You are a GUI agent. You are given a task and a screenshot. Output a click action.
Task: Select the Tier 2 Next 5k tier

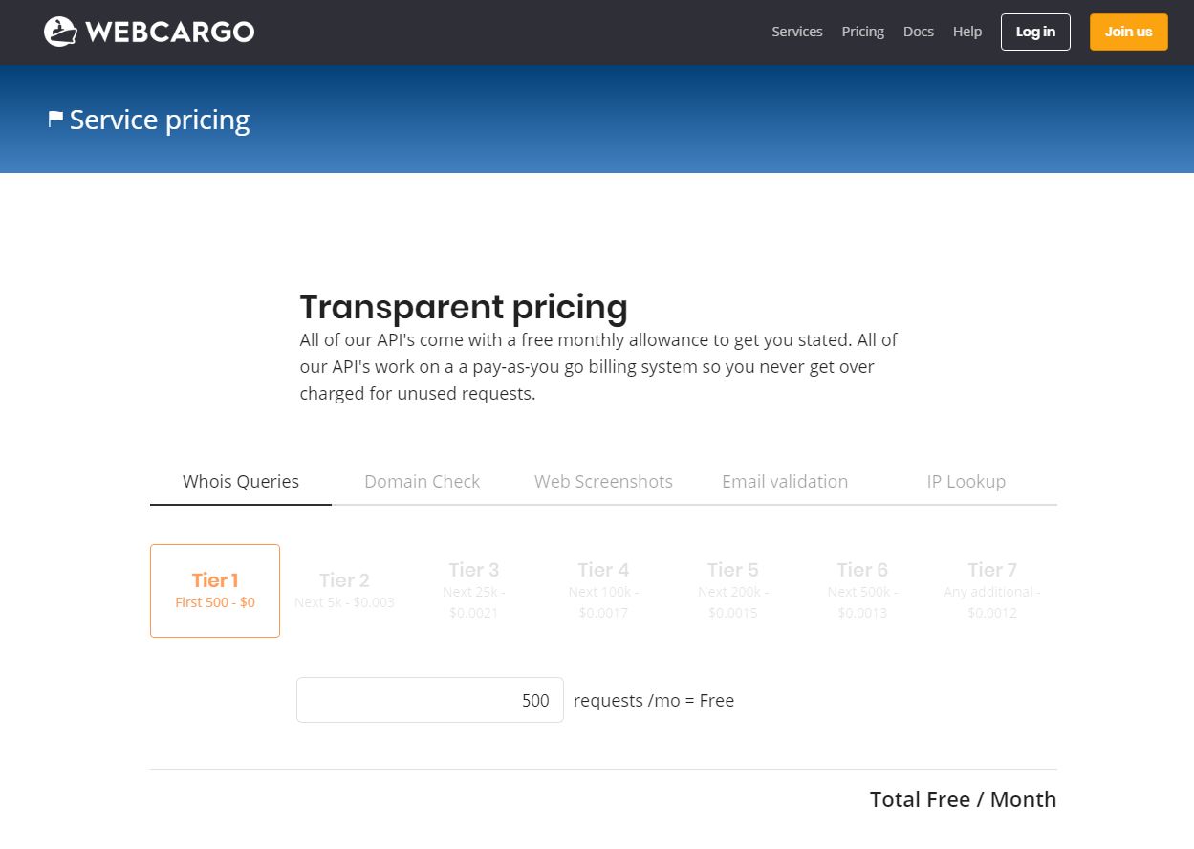[344, 590]
